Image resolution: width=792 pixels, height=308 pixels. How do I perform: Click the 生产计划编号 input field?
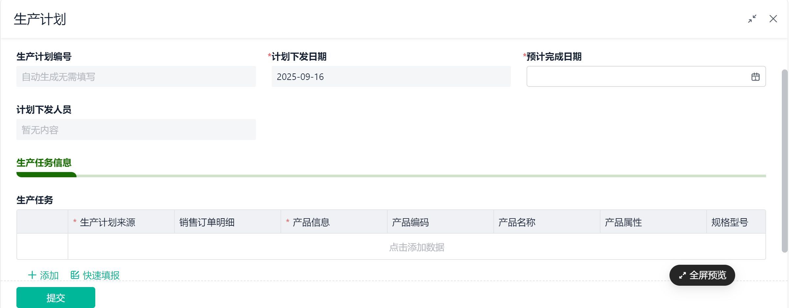136,77
